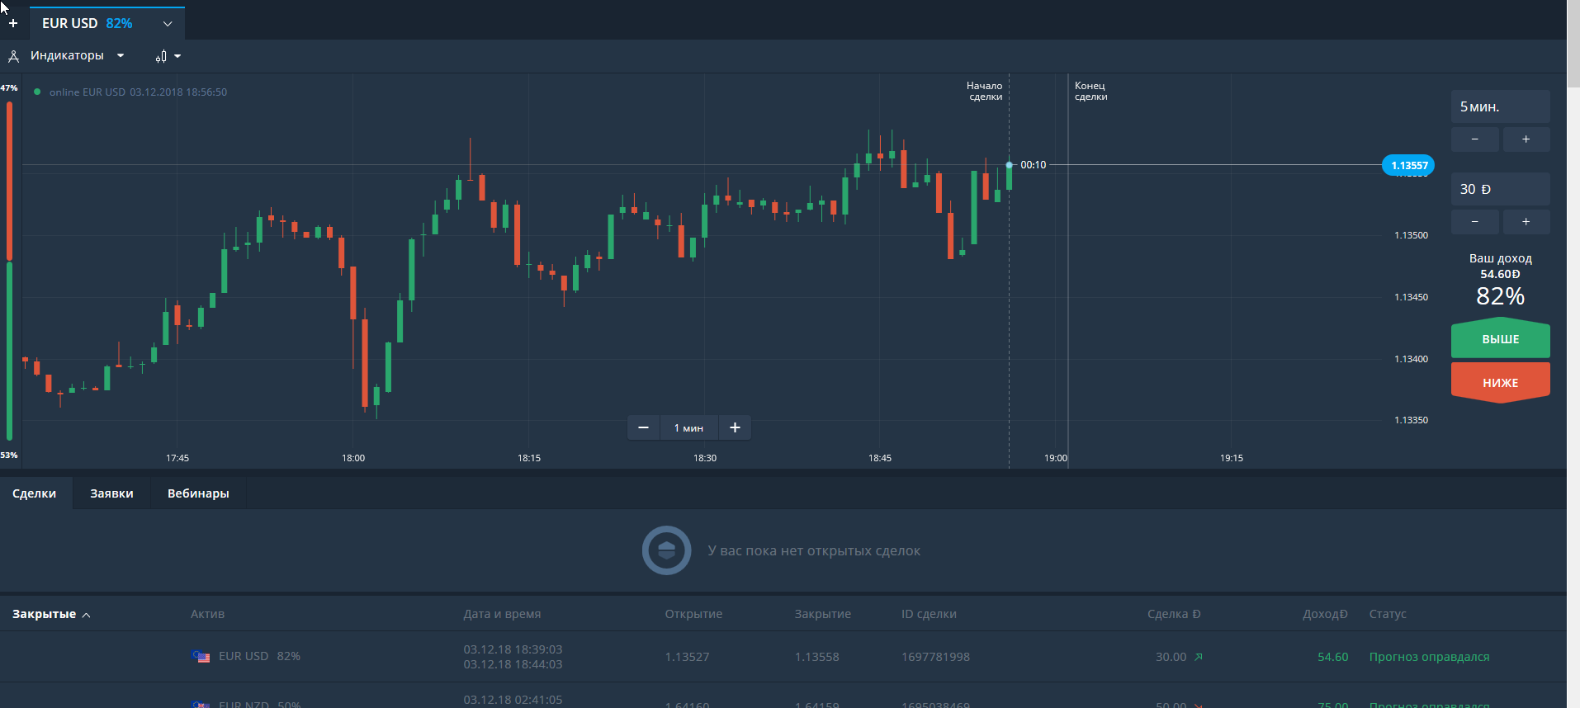Screen dimensions: 1580x708
Task: Click the flag icon beside EUR USD 82% row
Action: pos(201,657)
